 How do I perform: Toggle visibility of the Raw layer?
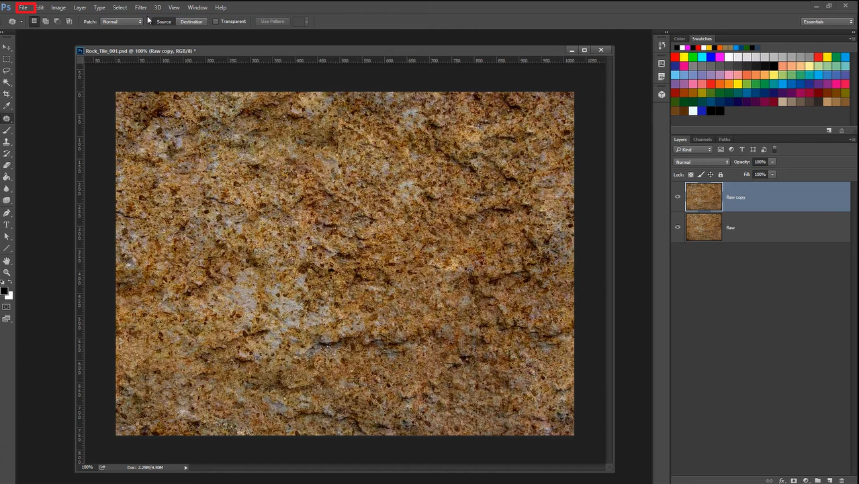point(678,228)
